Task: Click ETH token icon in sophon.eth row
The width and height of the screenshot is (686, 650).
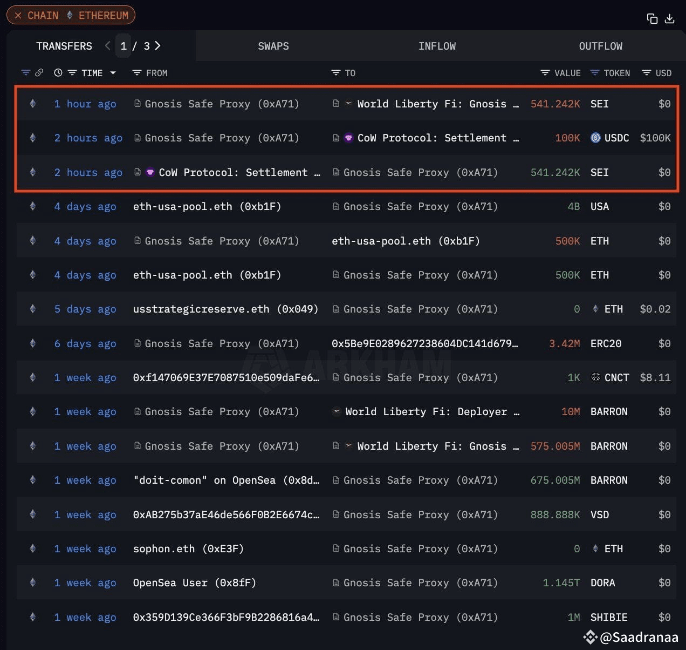Action: [x=595, y=549]
